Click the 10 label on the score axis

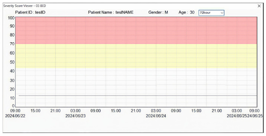tap(12, 98)
